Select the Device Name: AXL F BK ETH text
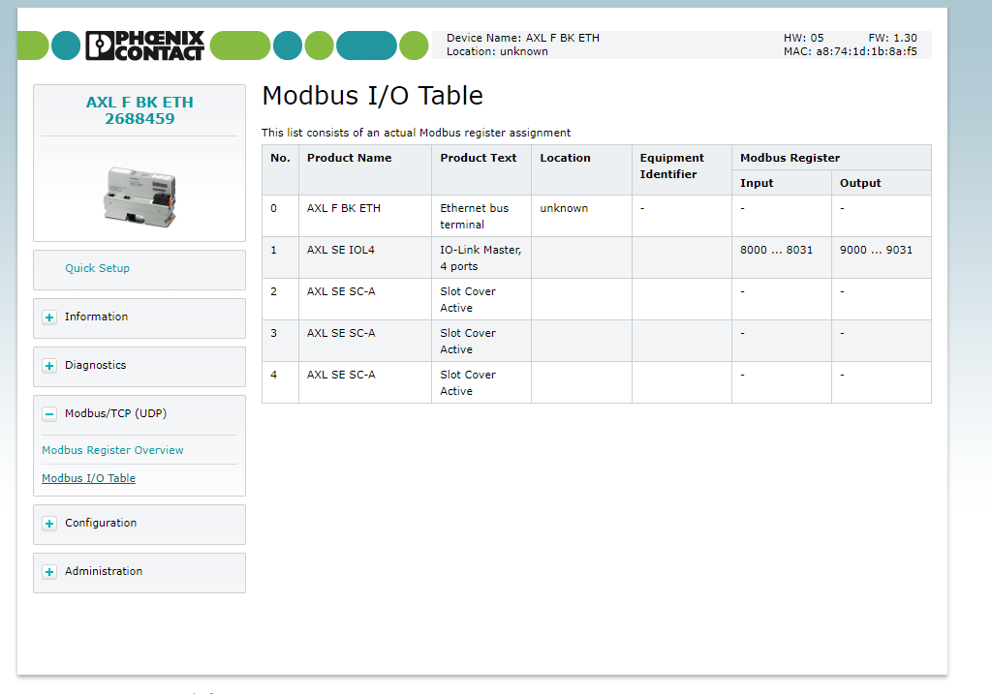 (523, 38)
